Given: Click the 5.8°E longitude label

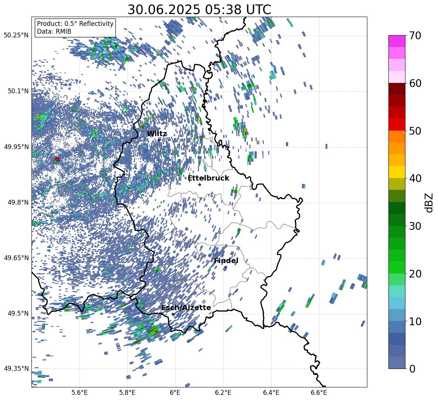Looking at the screenshot, I should (x=127, y=393).
